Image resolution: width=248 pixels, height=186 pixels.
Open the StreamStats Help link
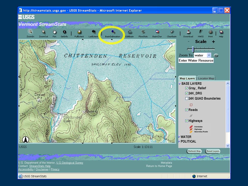pyautogui.click(x=40, y=166)
